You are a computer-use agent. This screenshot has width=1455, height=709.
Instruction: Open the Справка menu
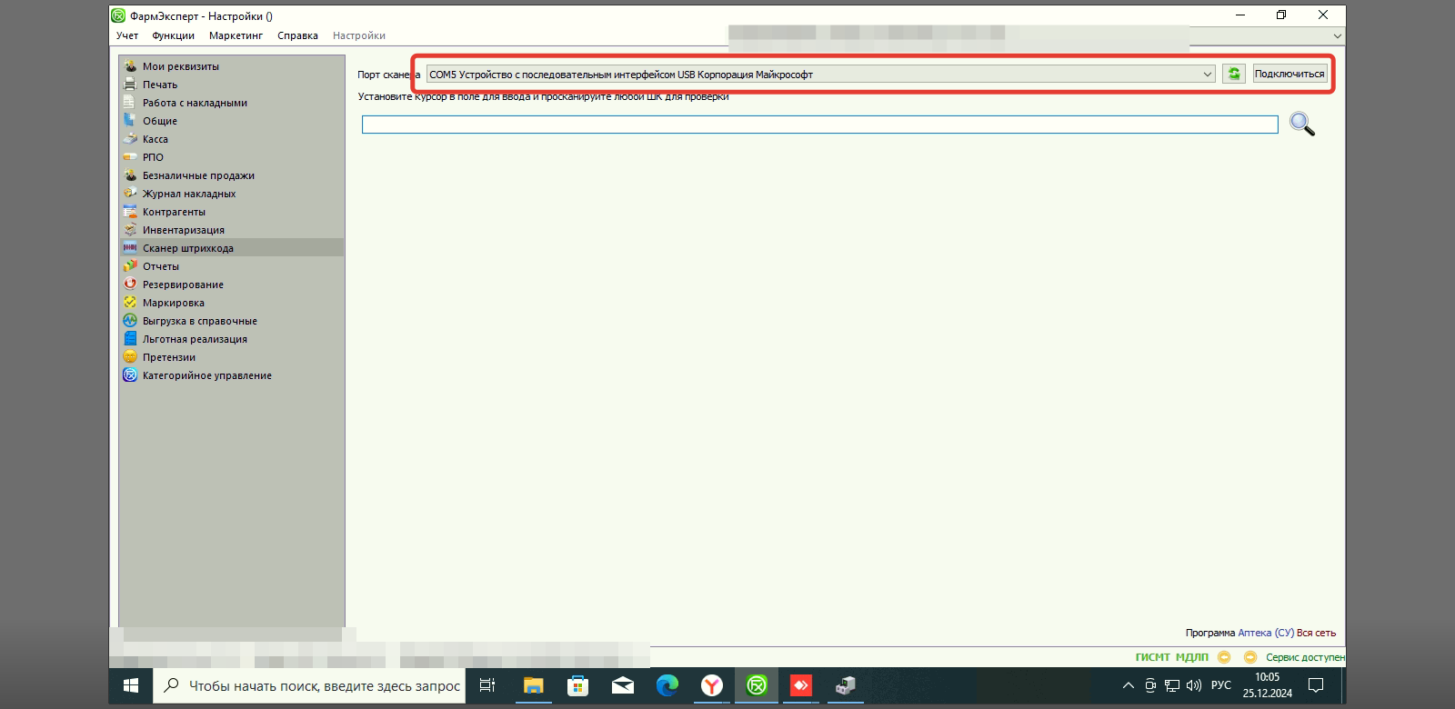tap(297, 35)
